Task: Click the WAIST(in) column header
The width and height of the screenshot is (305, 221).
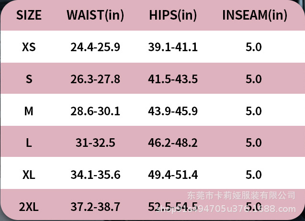Action: pos(95,15)
